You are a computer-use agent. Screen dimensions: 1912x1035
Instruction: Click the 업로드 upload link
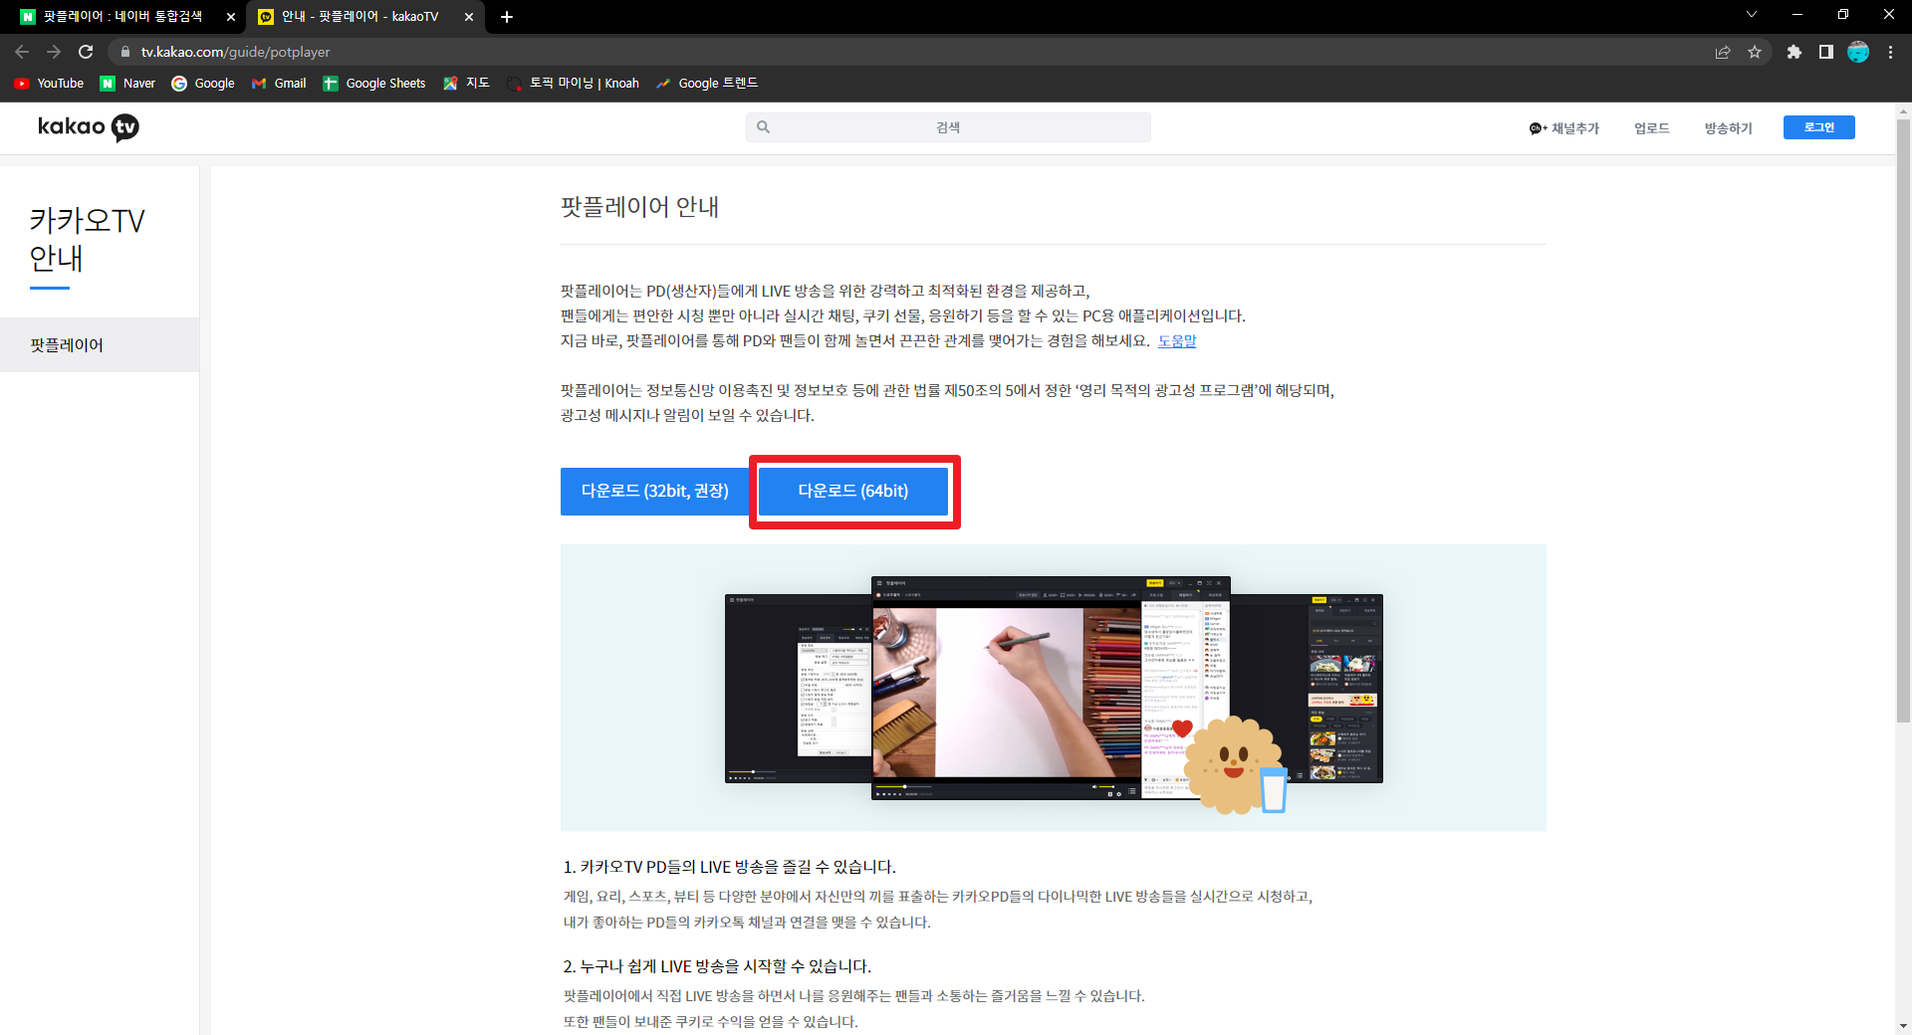click(1651, 128)
